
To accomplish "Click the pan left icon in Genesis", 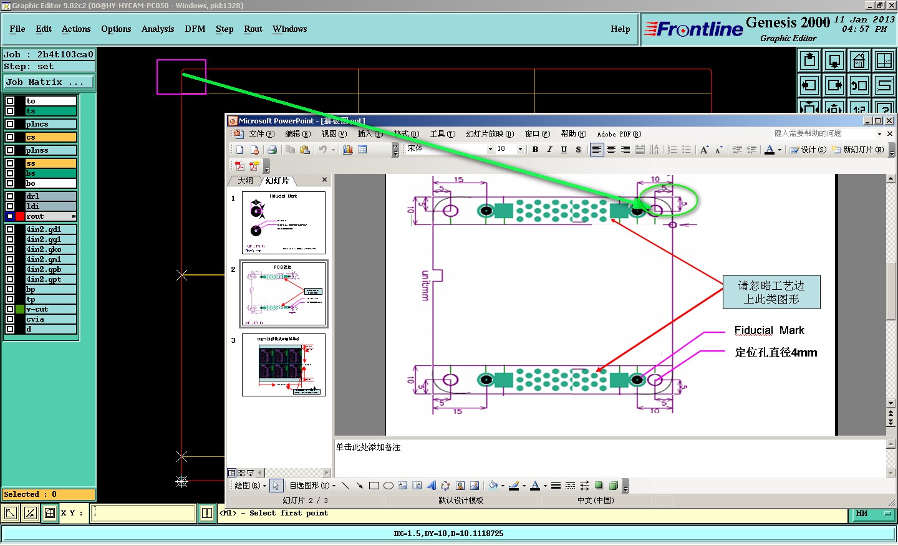I will point(809,85).
